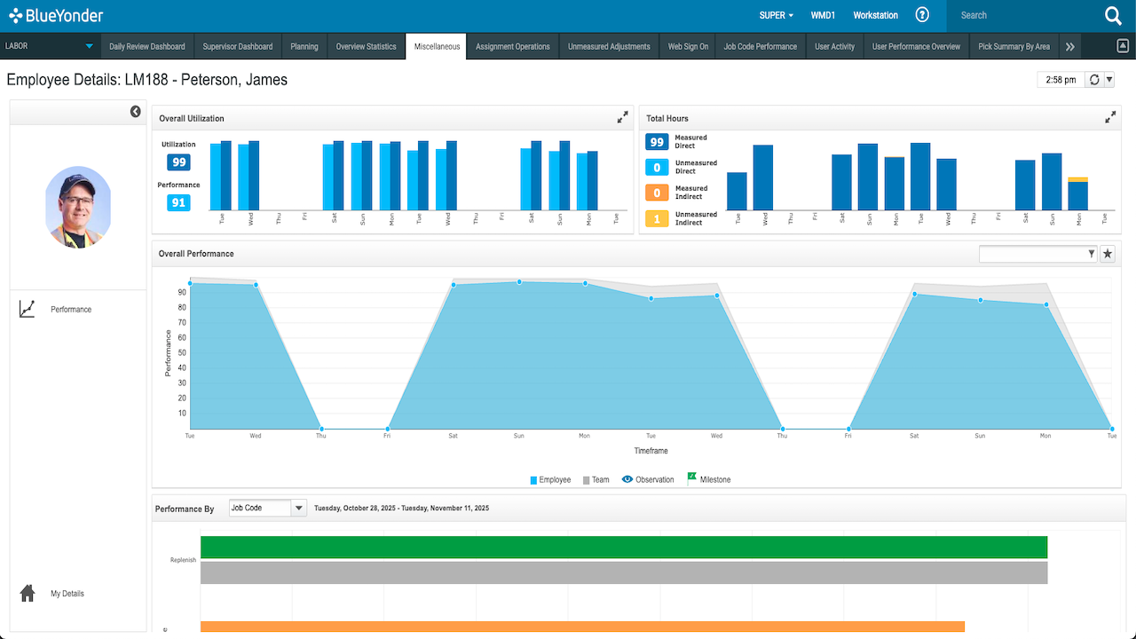Toggle the Team series in the legend
The image size is (1136, 639).
pyautogui.click(x=596, y=480)
